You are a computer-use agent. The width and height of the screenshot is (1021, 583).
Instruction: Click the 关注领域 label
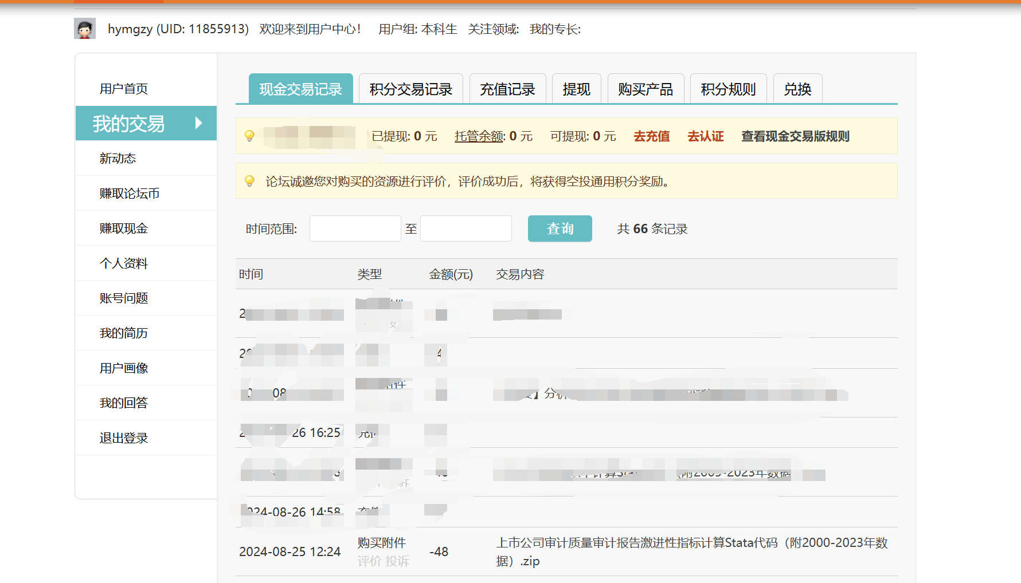click(494, 29)
